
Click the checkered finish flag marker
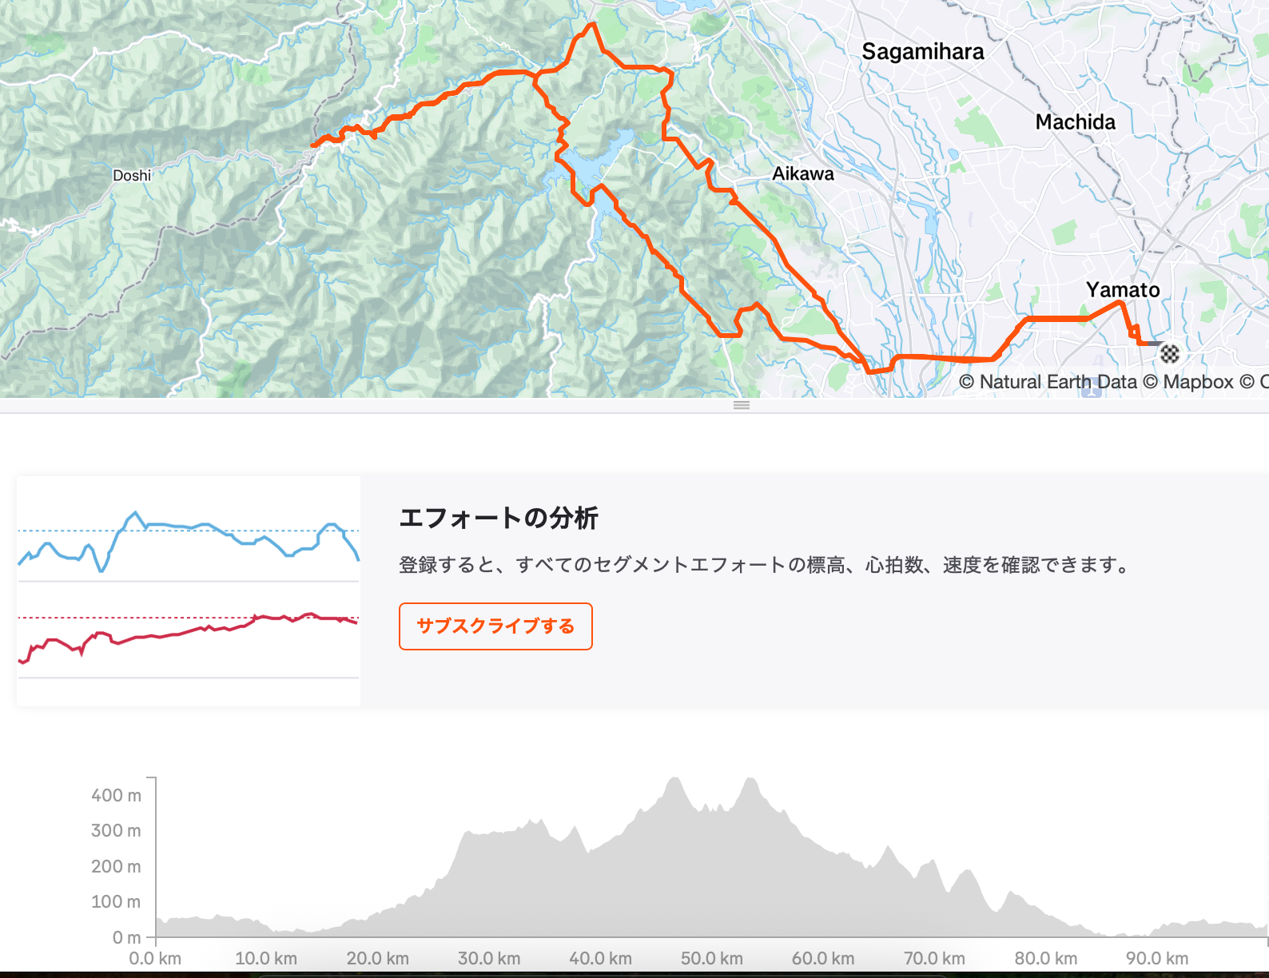(1170, 353)
